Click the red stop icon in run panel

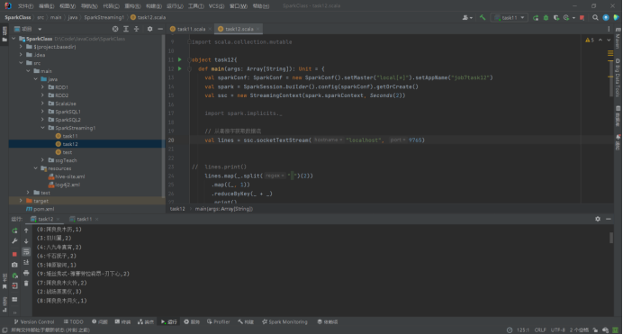click(14, 254)
